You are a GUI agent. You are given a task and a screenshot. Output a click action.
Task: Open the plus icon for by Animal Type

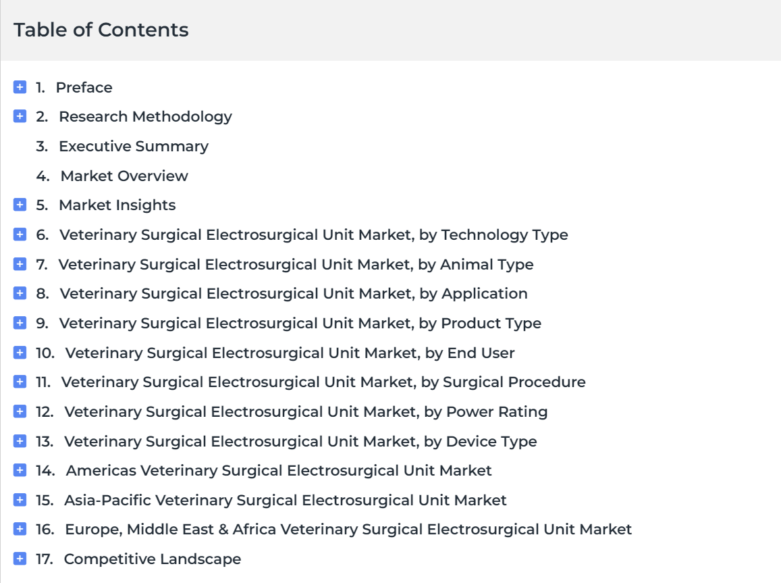point(20,264)
